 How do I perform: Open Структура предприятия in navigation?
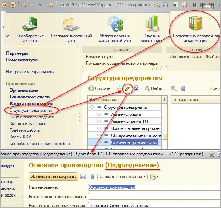[x=31, y=110]
